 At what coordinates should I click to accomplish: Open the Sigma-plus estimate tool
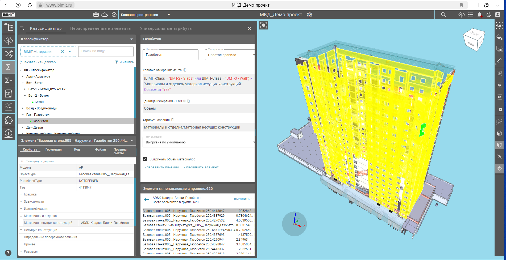[9, 80]
